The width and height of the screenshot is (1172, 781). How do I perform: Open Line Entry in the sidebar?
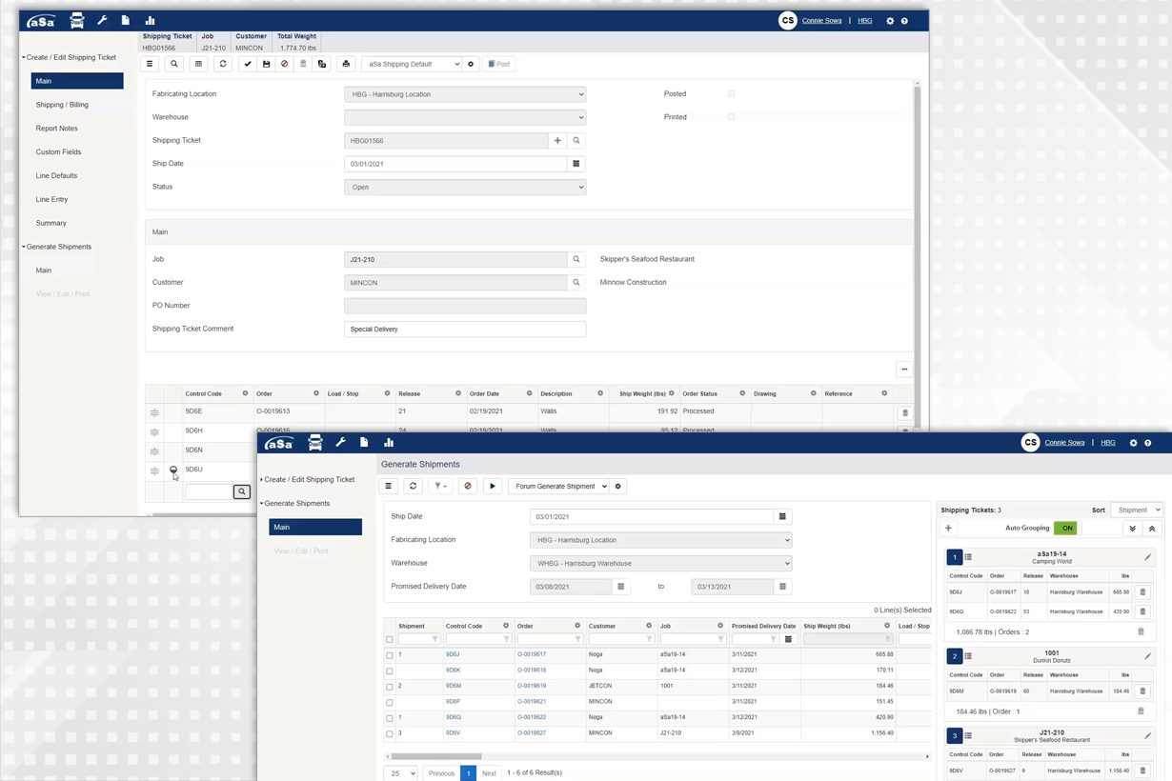click(51, 199)
